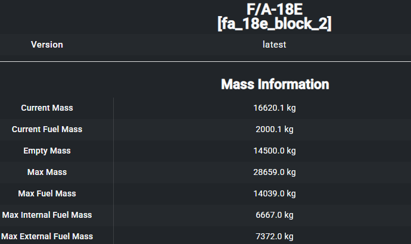Screen dimensions: 411x244
Task: Select the 28659.0 kg value
Action: tap(275, 172)
